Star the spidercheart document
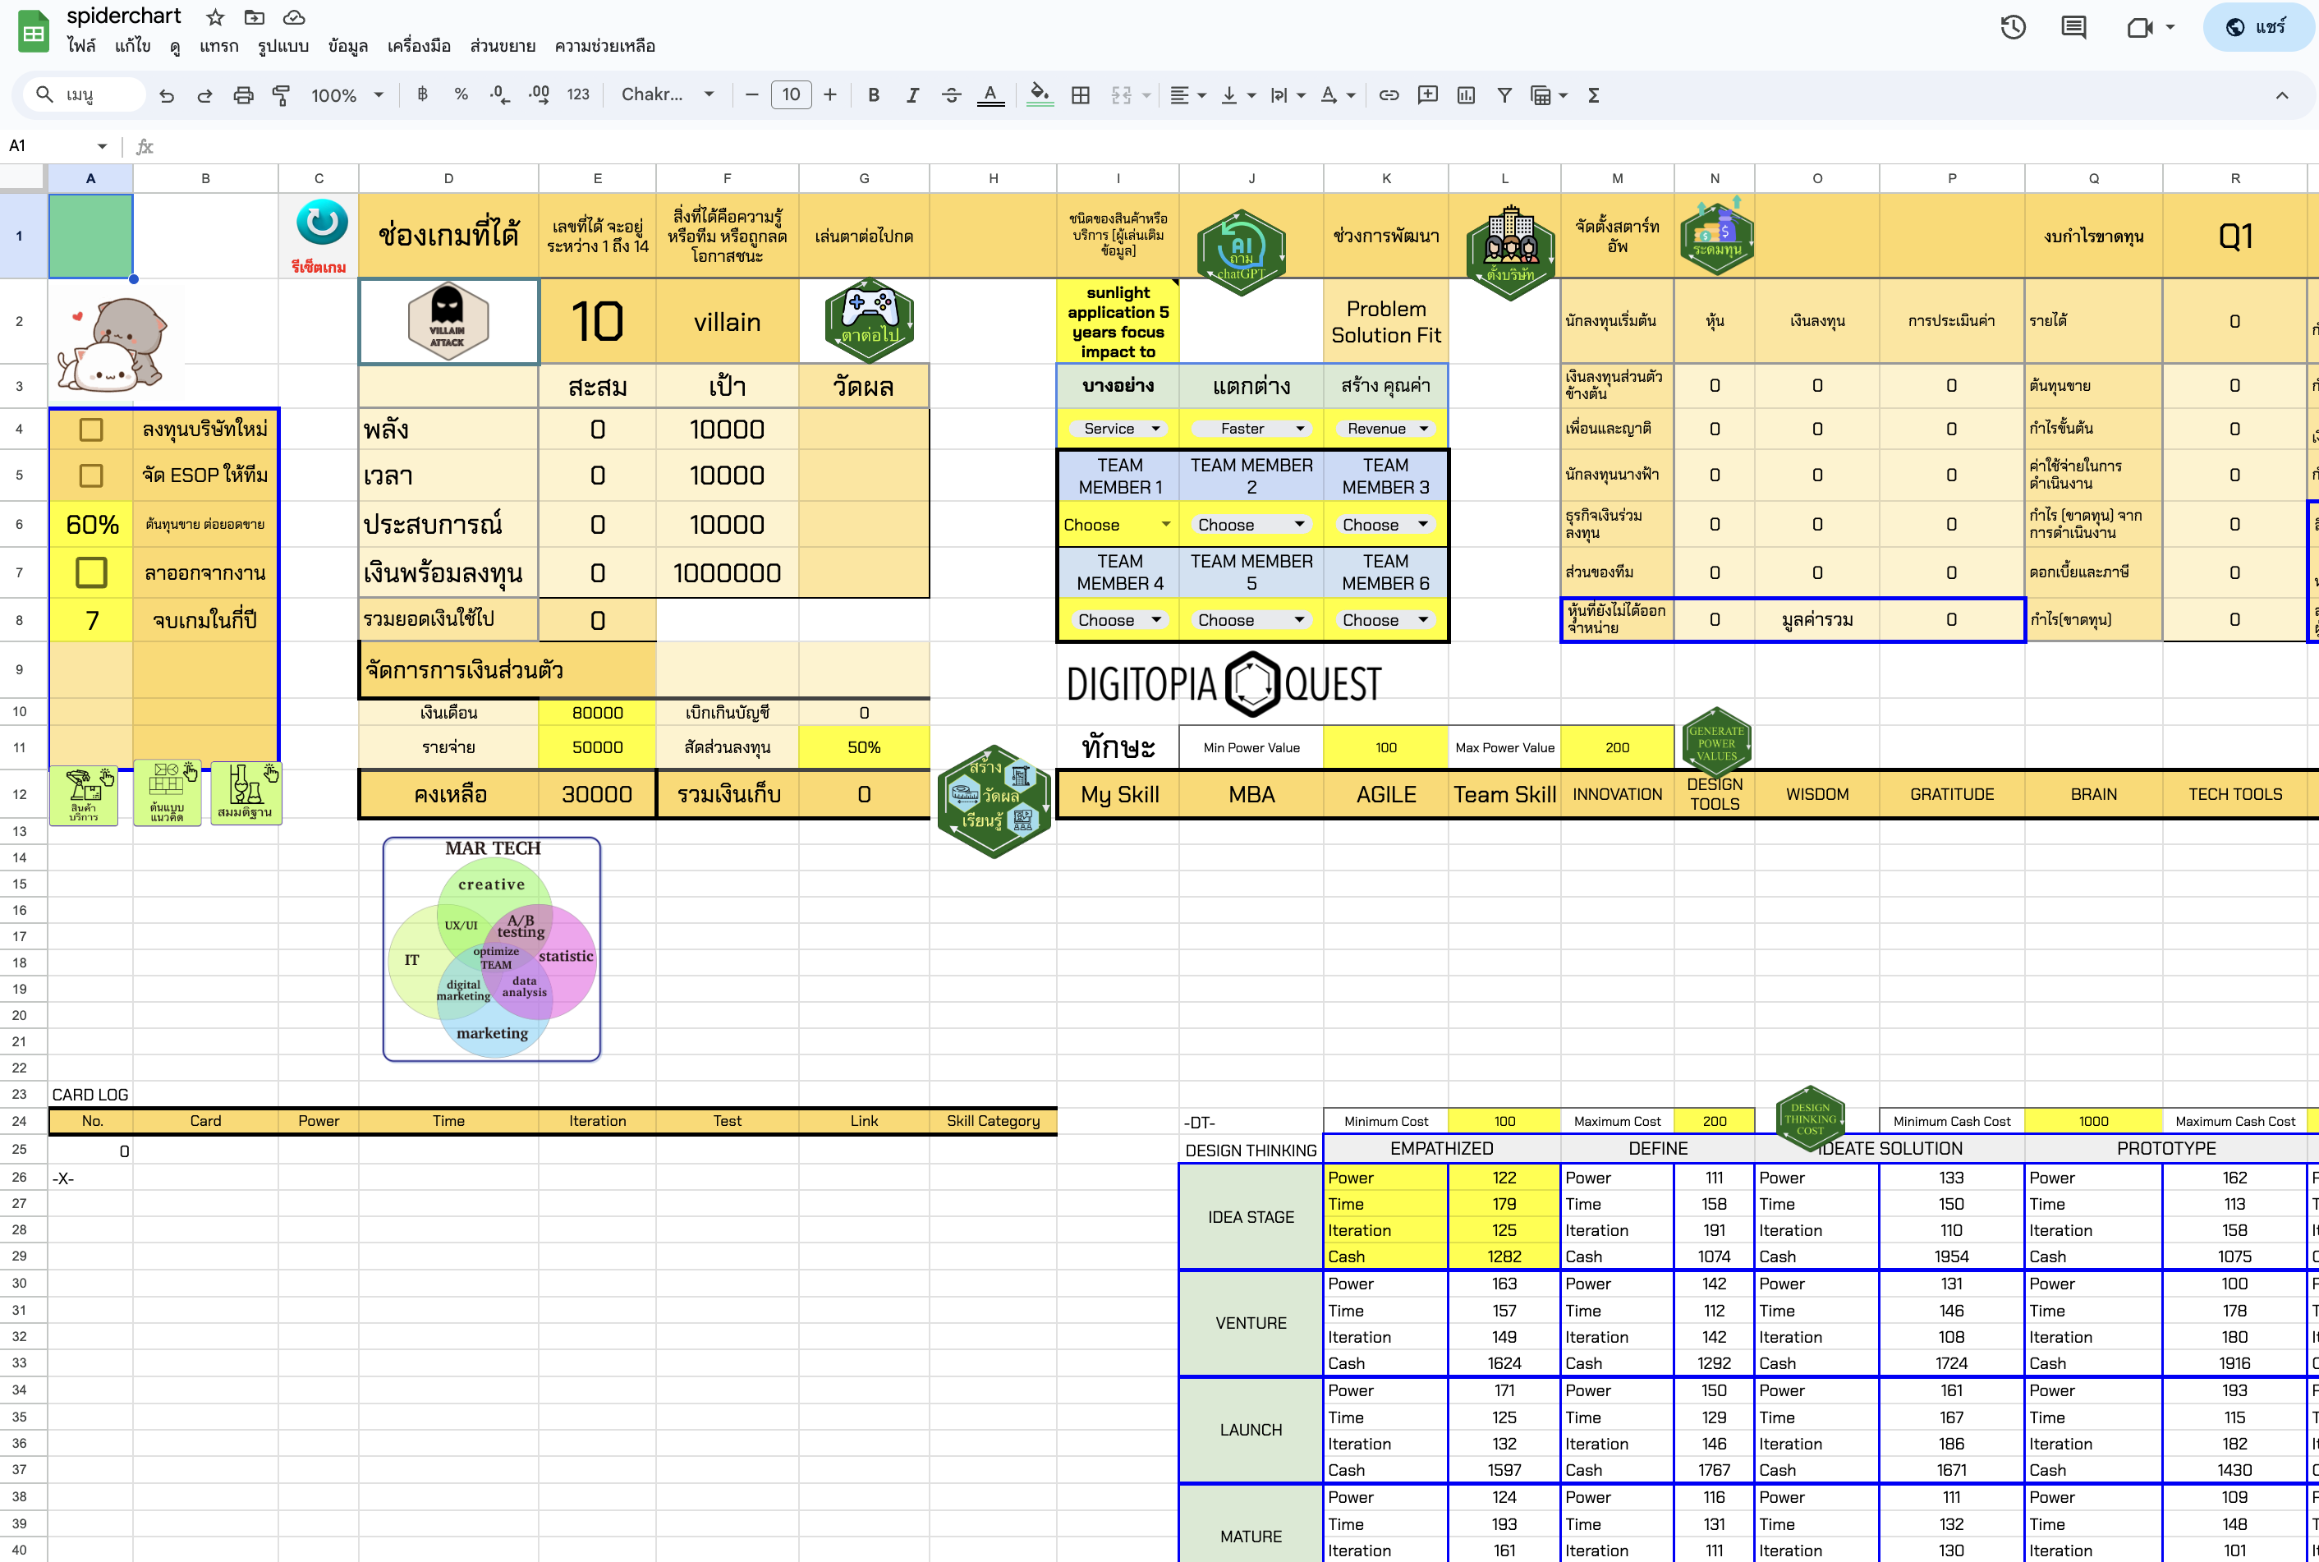 point(215,17)
